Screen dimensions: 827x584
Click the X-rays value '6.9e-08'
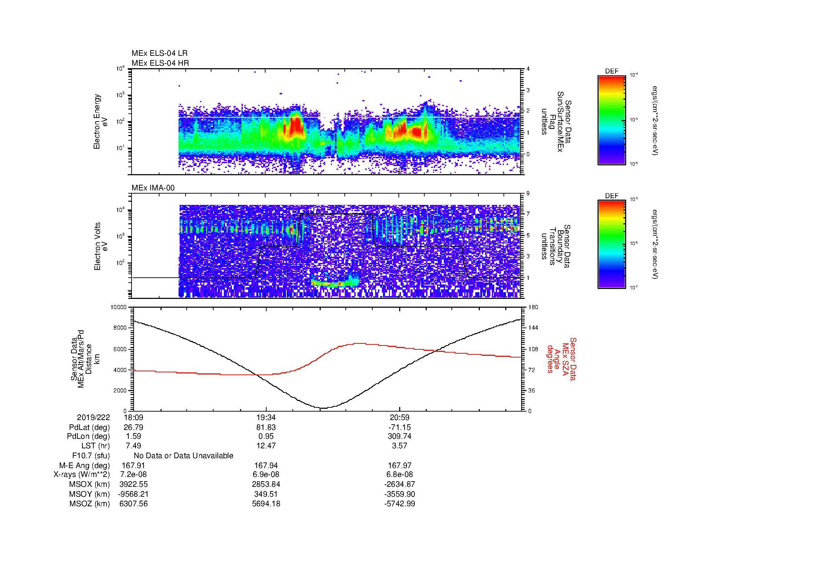tap(266, 475)
